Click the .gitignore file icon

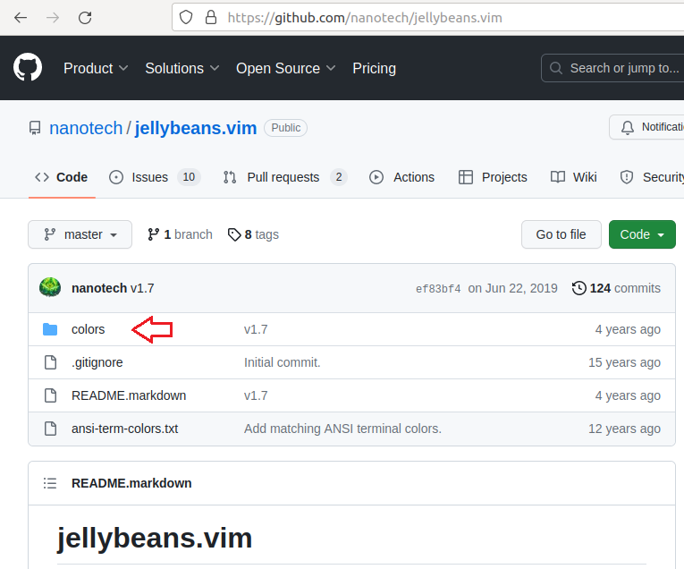(51, 362)
